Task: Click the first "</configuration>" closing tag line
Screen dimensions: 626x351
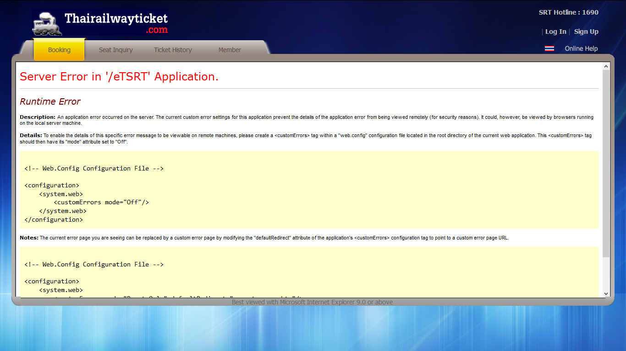Action: 54,219
